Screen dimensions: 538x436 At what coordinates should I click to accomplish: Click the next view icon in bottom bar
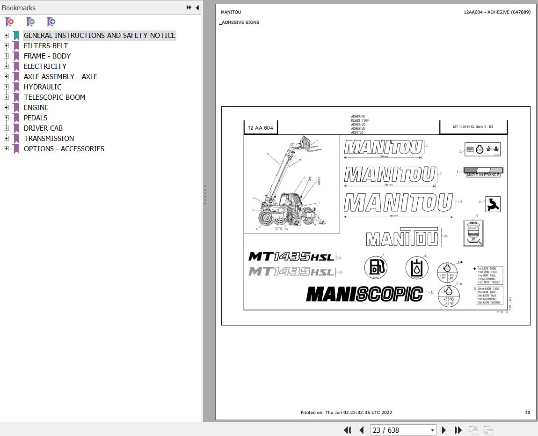click(488, 430)
